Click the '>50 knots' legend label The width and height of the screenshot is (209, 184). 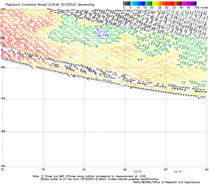pyautogui.click(x=201, y=8)
